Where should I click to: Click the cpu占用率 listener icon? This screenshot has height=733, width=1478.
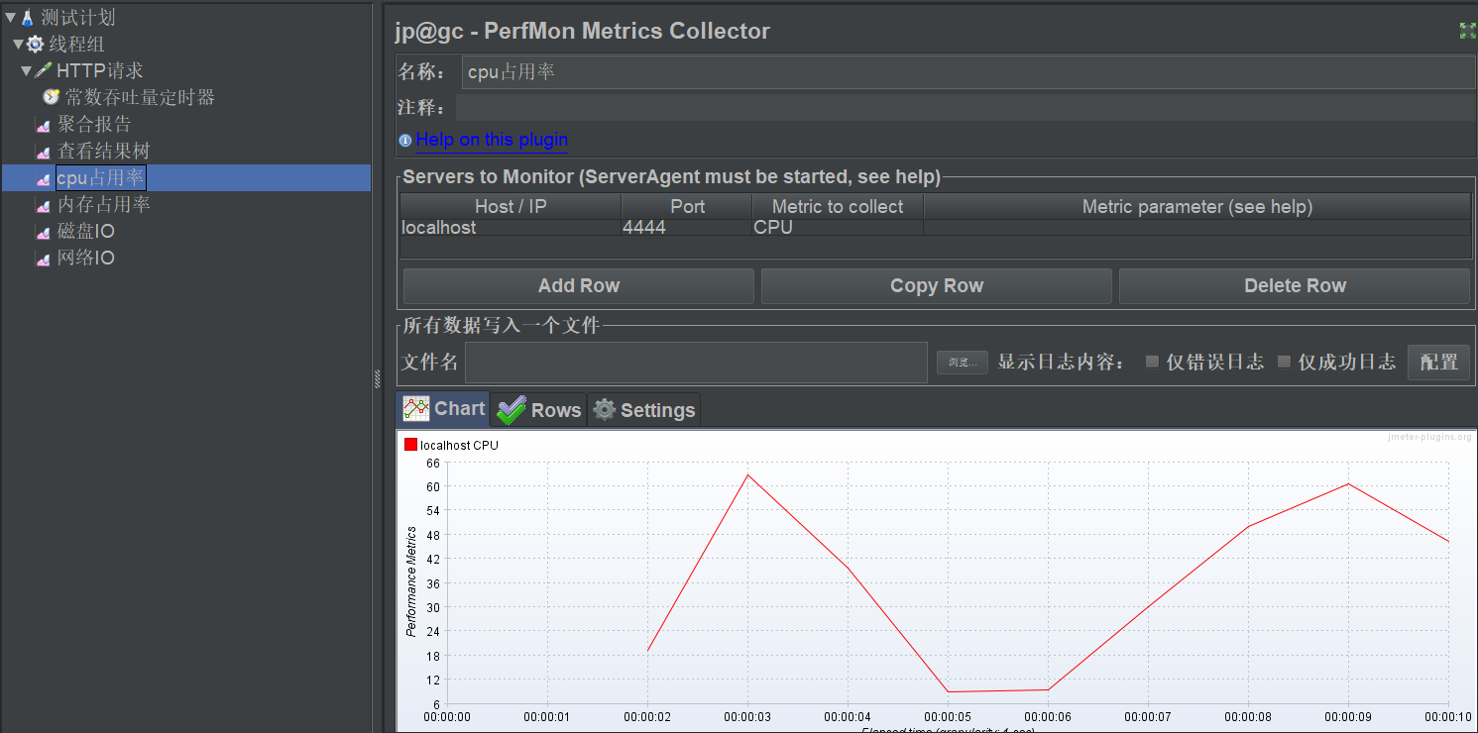[x=43, y=178]
